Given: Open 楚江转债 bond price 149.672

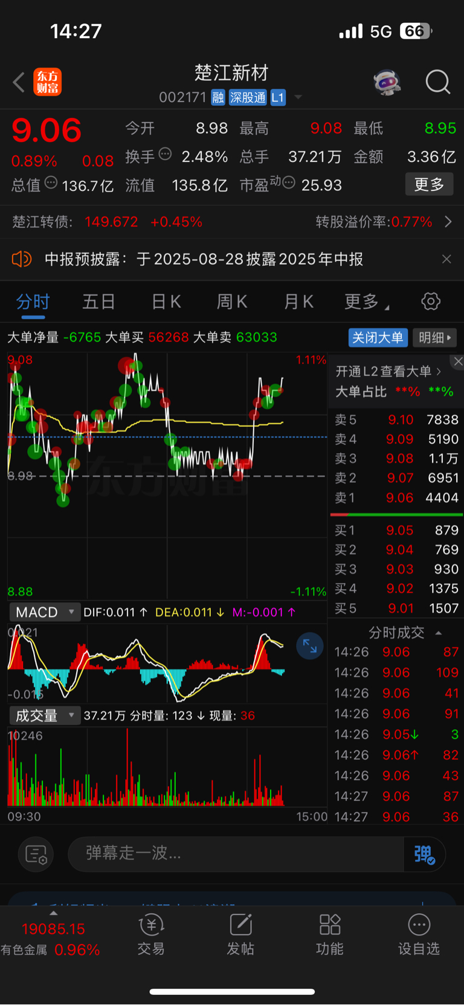Looking at the screenshot, I should point(111,222).
